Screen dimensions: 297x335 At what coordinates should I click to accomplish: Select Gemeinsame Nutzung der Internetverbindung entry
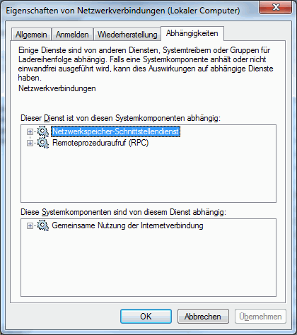coord(127,225)
